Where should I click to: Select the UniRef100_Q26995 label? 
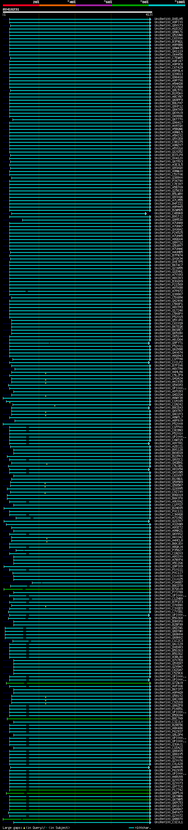coord(169,489)
